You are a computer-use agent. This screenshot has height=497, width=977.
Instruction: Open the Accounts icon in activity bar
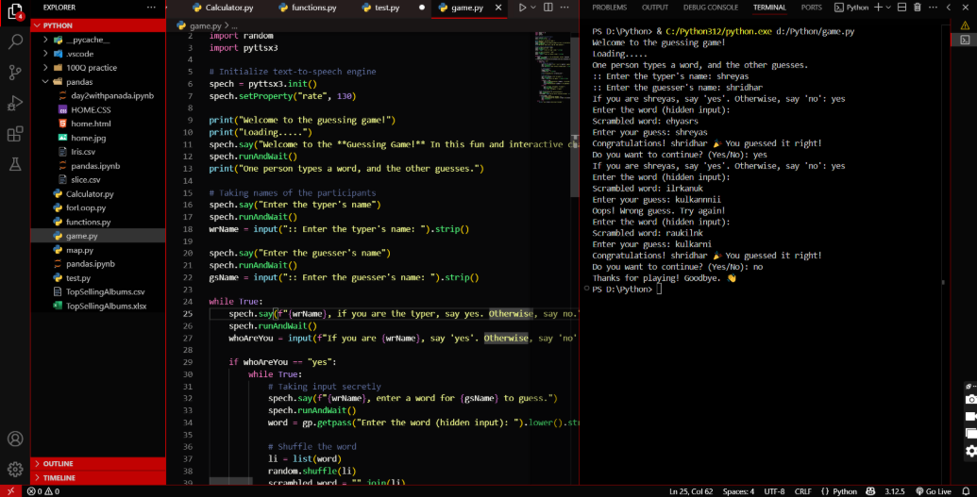[15, 439]
